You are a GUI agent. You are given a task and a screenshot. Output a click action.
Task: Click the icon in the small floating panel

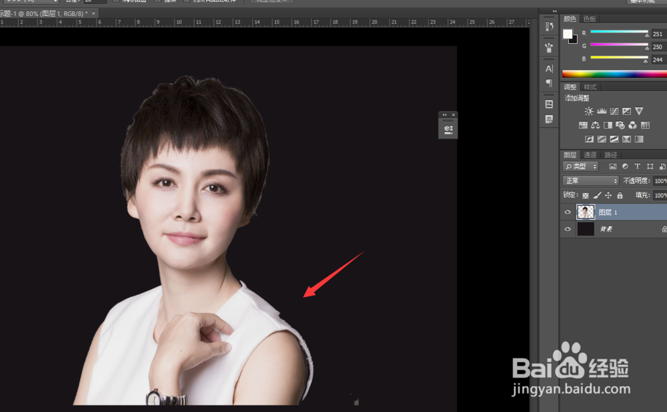pyautogui.click(x=448, y=130)
